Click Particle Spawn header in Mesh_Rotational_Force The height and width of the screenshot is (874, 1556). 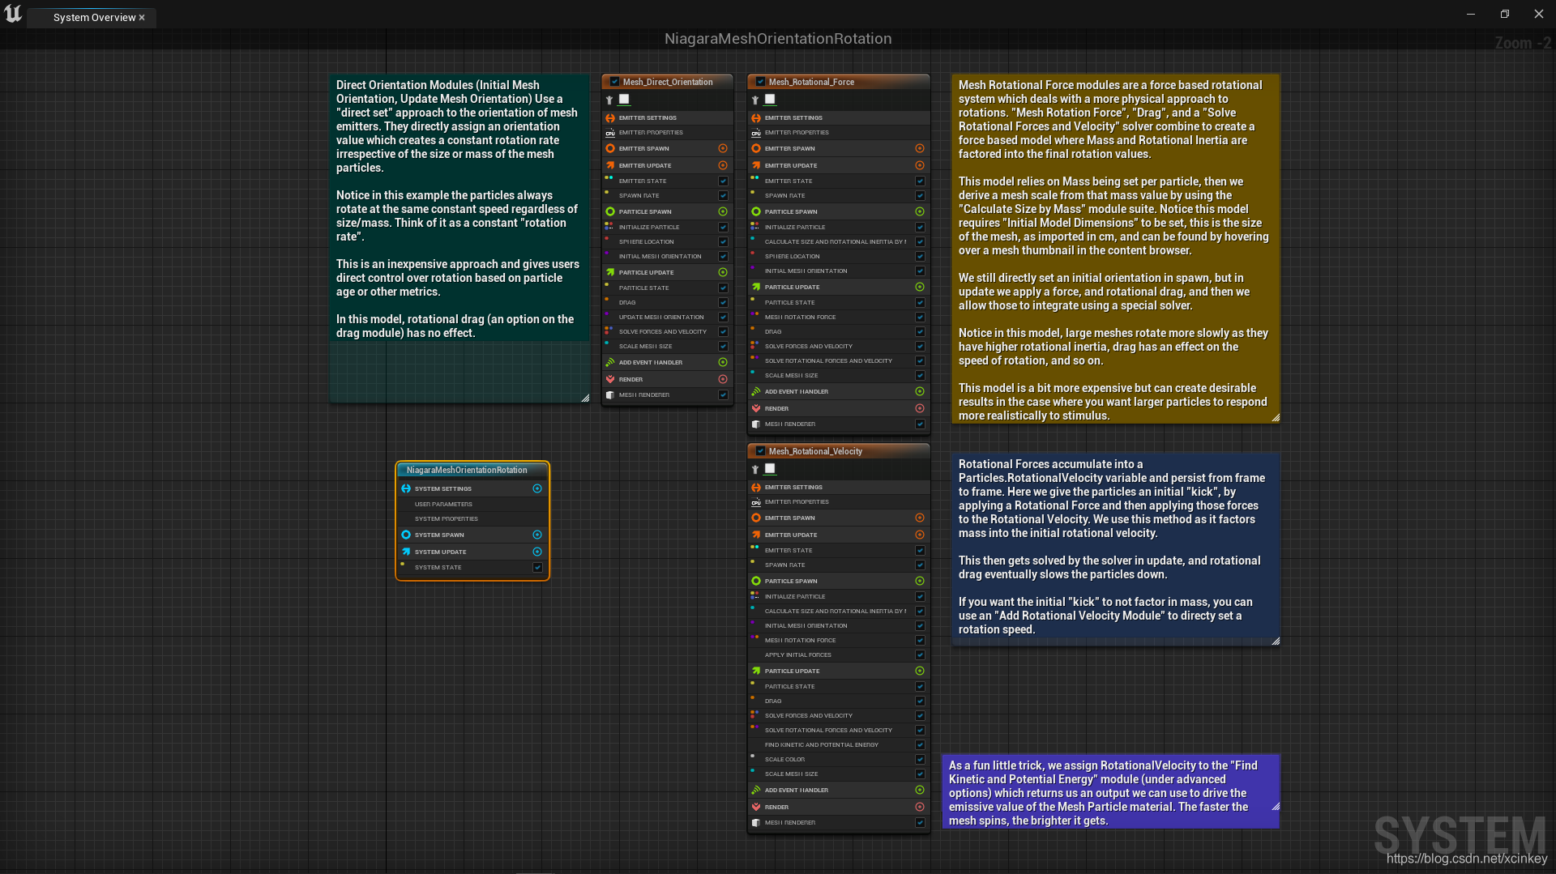pos(839,211)
